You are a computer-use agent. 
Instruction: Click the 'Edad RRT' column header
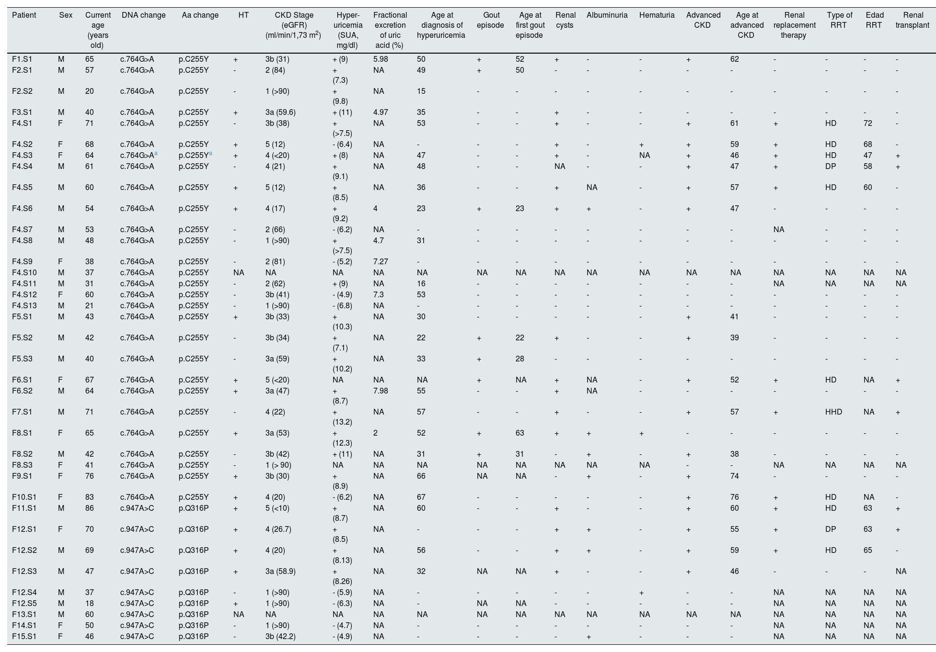point(874,21)
